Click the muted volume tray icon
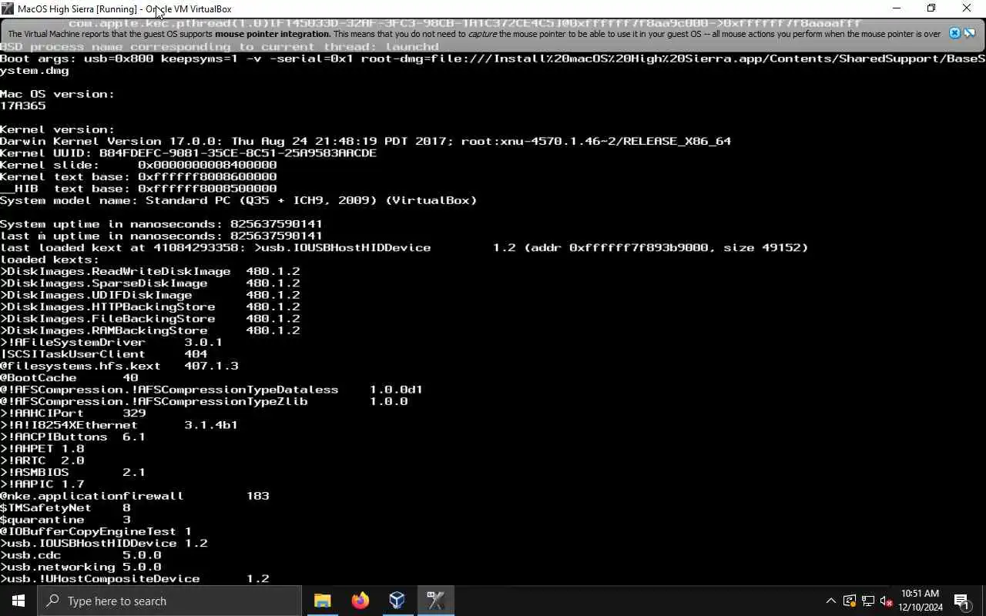The height and width of the screenshot is (616, 986). [886, 601]
